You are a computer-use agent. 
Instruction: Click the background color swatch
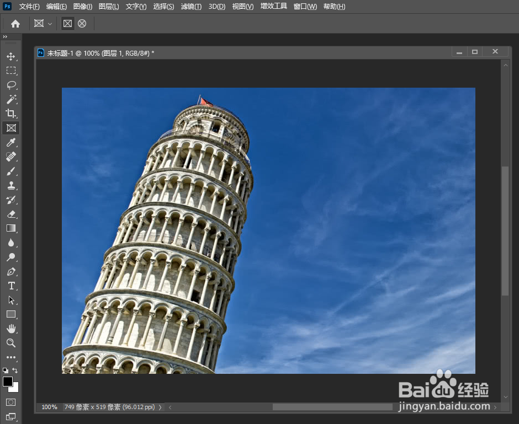point(15,388)
